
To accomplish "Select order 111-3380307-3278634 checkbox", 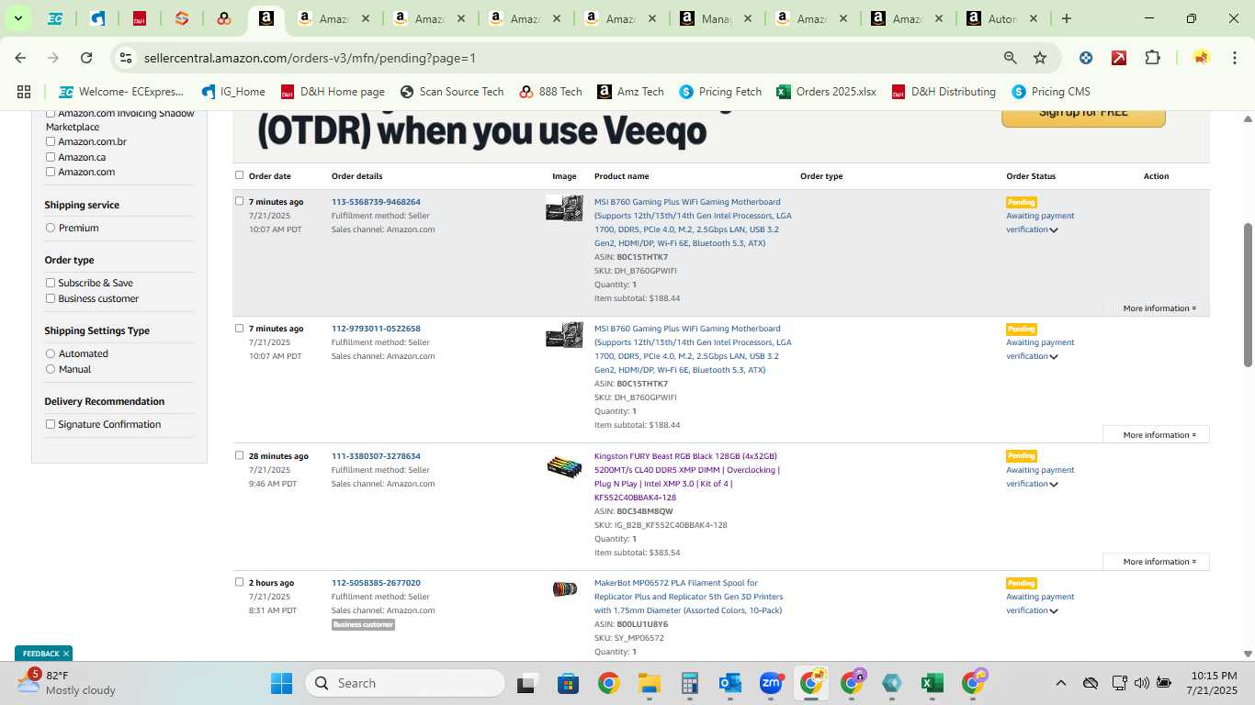I will [x=240, y=455].
